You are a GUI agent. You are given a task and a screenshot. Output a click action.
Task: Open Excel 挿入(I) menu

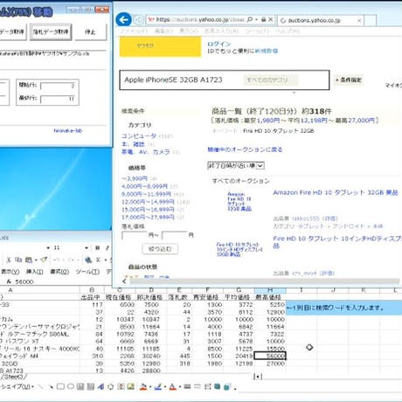click(x=35, y=272)
